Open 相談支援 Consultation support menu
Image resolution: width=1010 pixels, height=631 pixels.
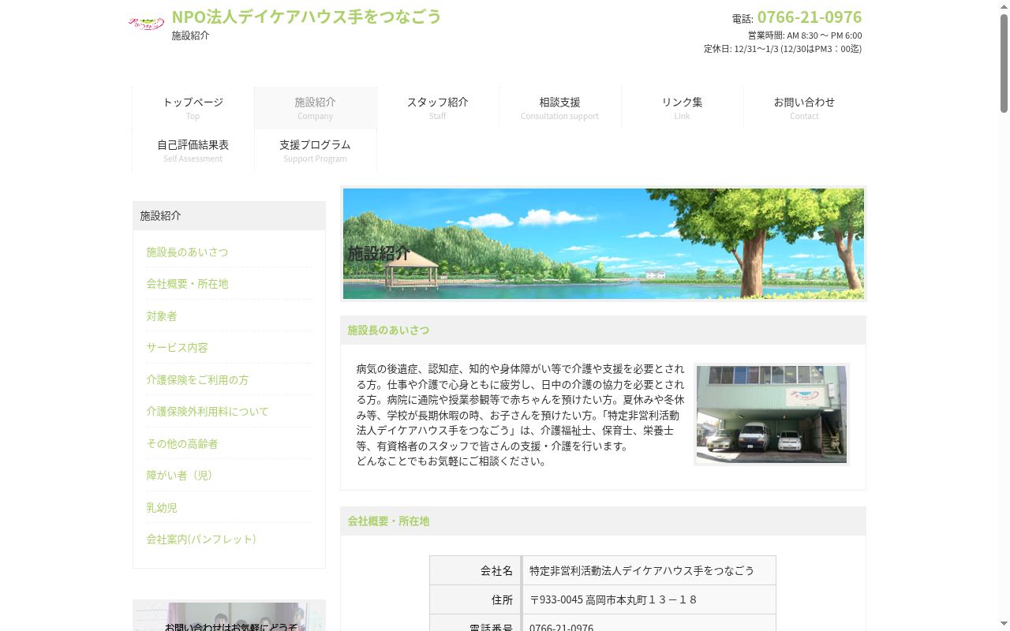pyautogui.click(x=559, y=108)
